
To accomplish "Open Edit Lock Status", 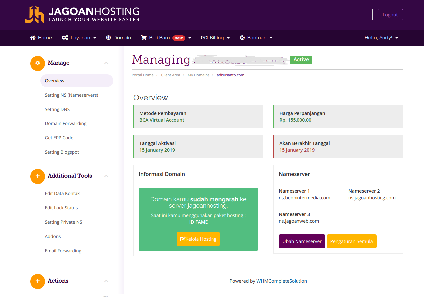I will [61, 208].
